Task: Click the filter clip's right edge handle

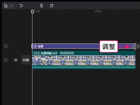Action: pos(135,46)
